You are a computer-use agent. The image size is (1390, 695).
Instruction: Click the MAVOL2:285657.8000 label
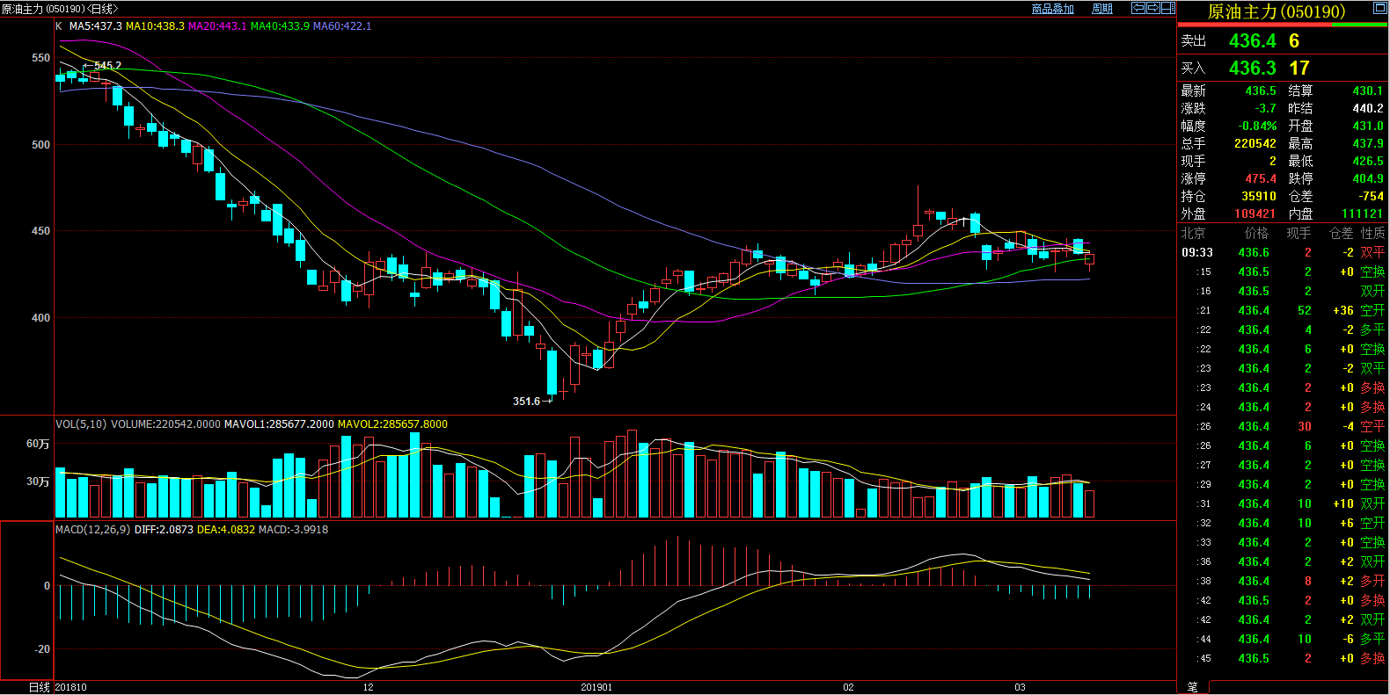(392, 424)
